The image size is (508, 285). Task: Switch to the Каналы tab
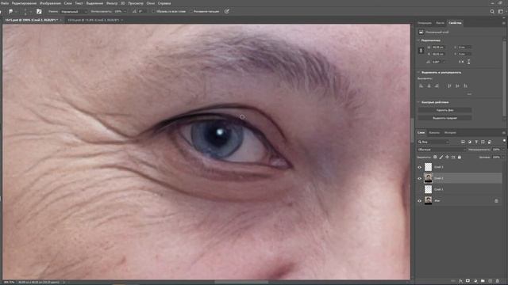click(434, 132)
